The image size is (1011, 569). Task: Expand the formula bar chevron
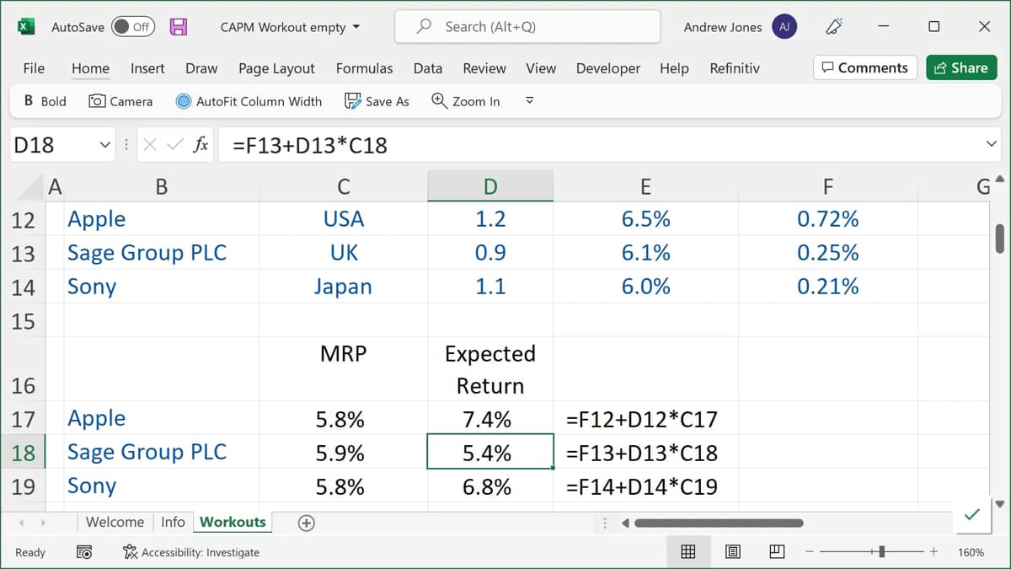coord(991,145)
